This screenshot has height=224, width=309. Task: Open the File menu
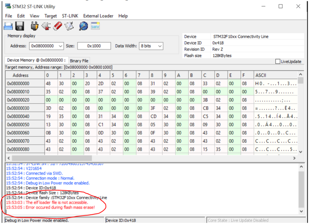(8, 16)
